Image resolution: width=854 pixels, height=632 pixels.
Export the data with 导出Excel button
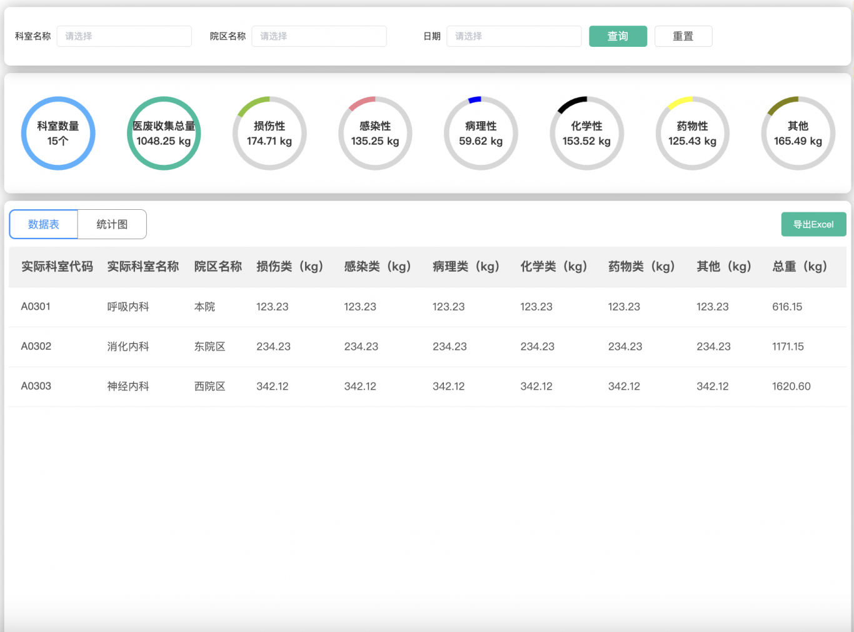[x=813, y=224]
